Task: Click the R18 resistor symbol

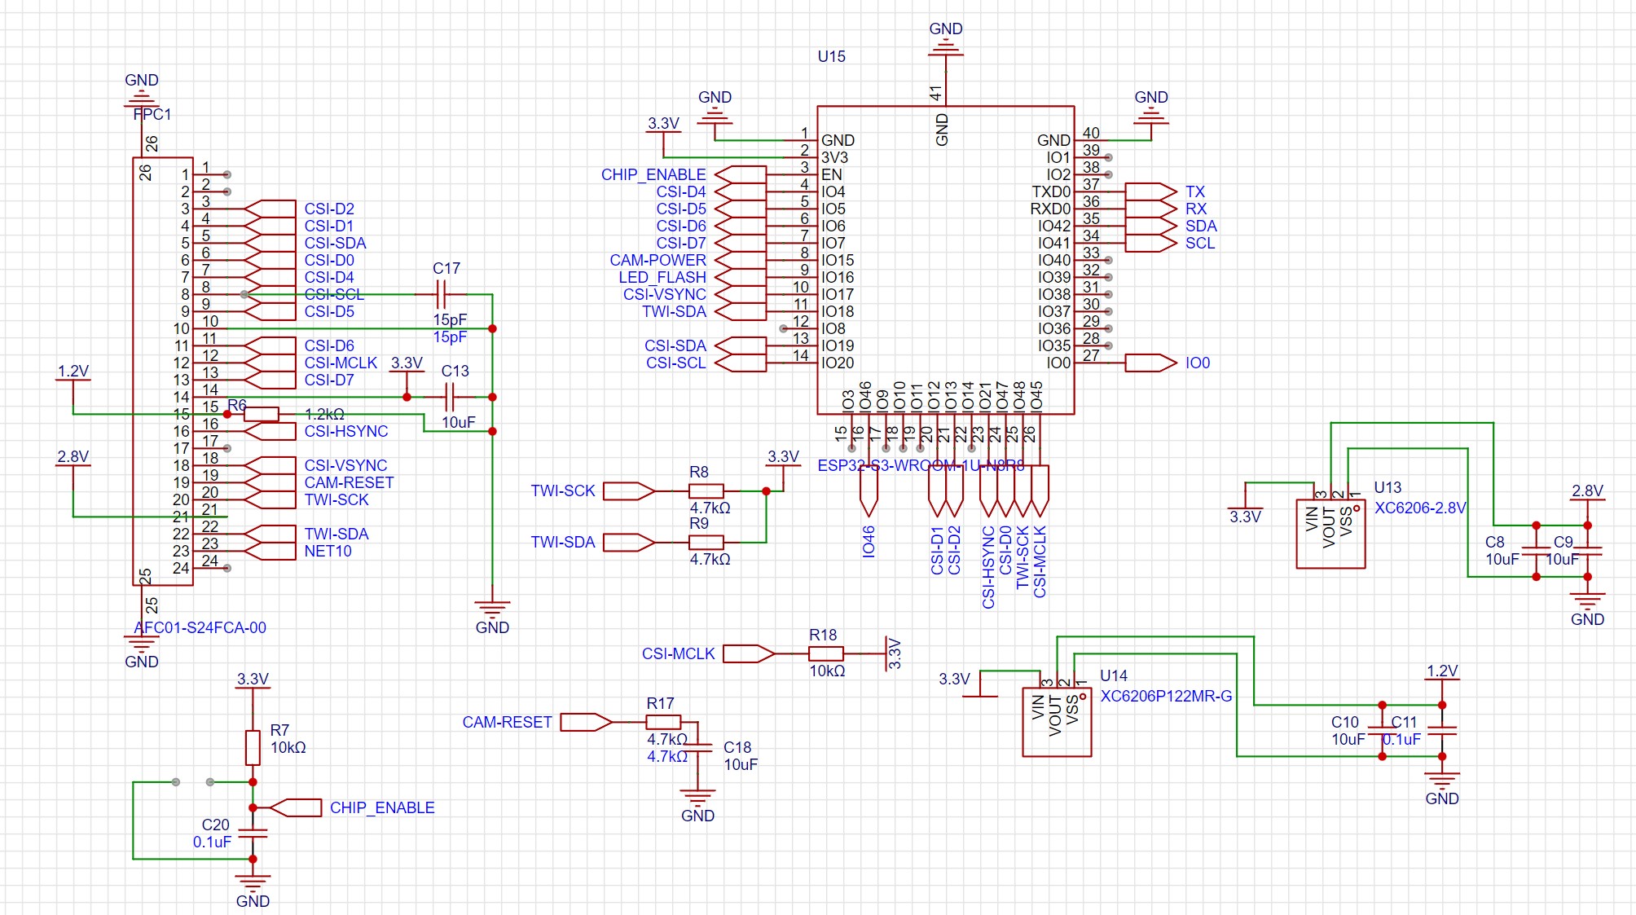Action: (825, 653)
